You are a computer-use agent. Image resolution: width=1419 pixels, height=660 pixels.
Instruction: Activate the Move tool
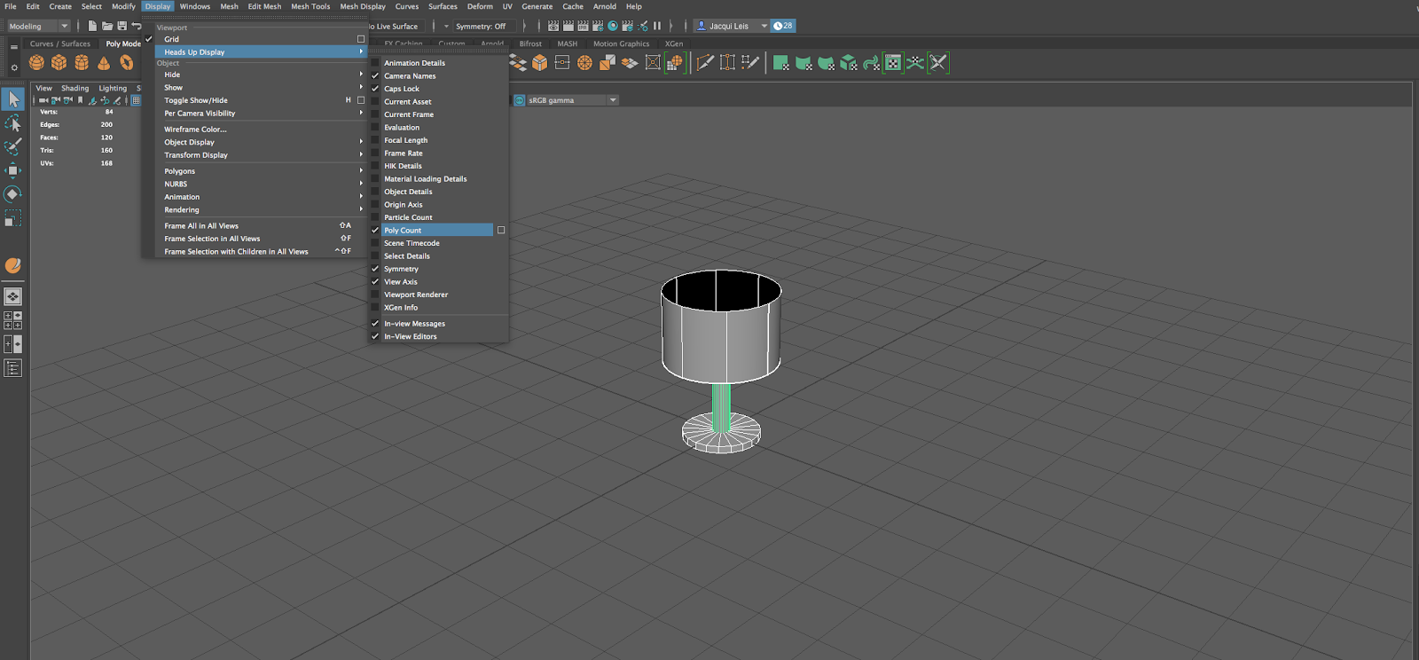click(x=13, y=170)
